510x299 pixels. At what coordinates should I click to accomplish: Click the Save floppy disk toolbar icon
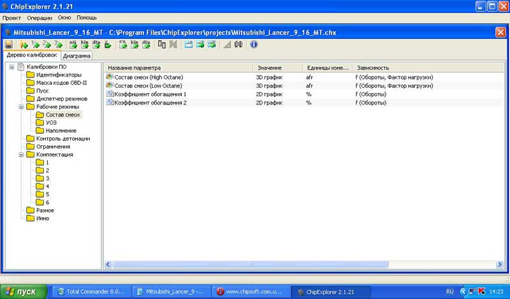(x=9, y=45)
